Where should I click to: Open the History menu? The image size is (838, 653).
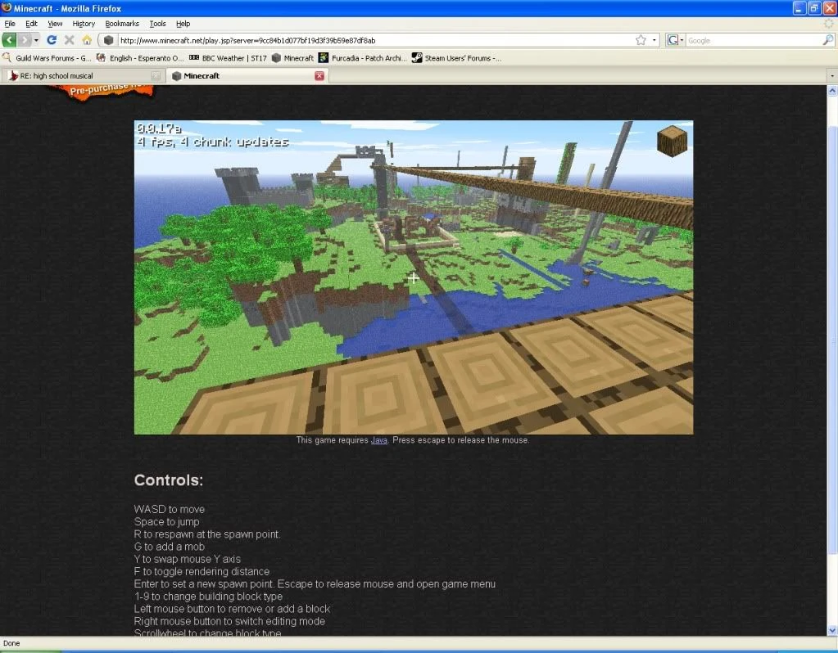click(84, 24)
